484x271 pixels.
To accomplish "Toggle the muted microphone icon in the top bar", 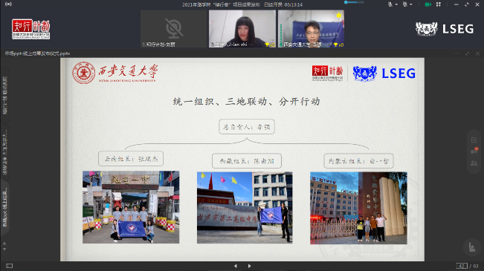I will [390, 4].
